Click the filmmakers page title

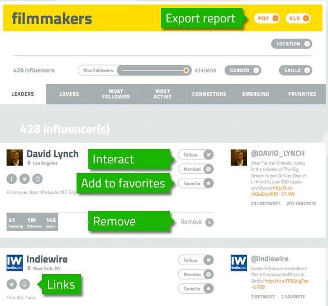pyautogui.click(x=52, y=18)
